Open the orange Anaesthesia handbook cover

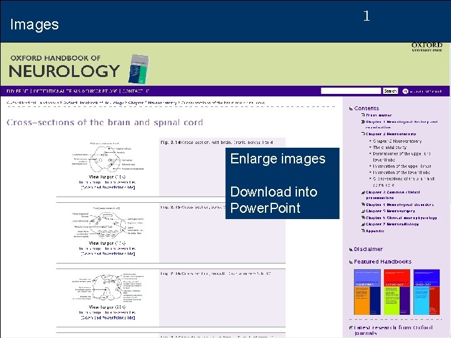tap(367, 292)
